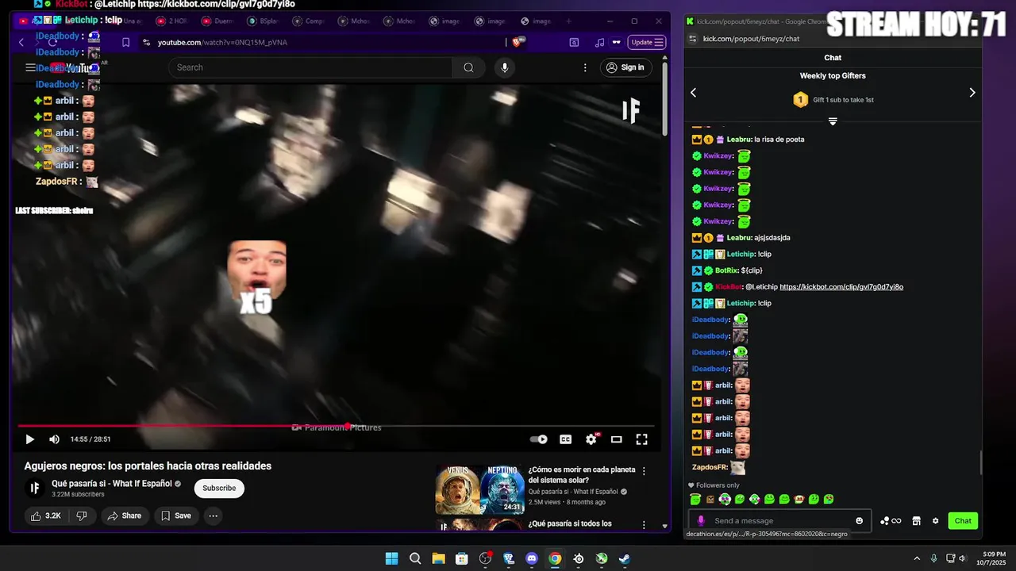Toggle autoplay switch in player

[x=539, y=439]
